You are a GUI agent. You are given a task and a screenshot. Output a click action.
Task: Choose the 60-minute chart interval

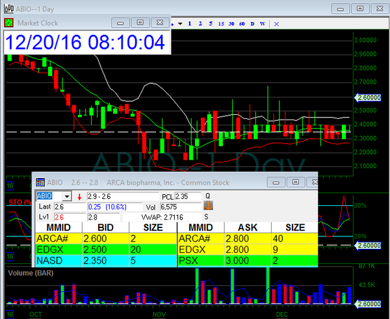click(x=242, y=24)
